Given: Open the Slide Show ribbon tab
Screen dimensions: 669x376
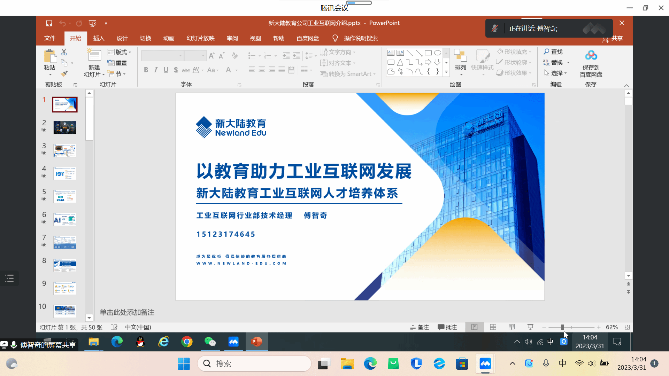Looking at the screenshot, I should pos(200,38).
